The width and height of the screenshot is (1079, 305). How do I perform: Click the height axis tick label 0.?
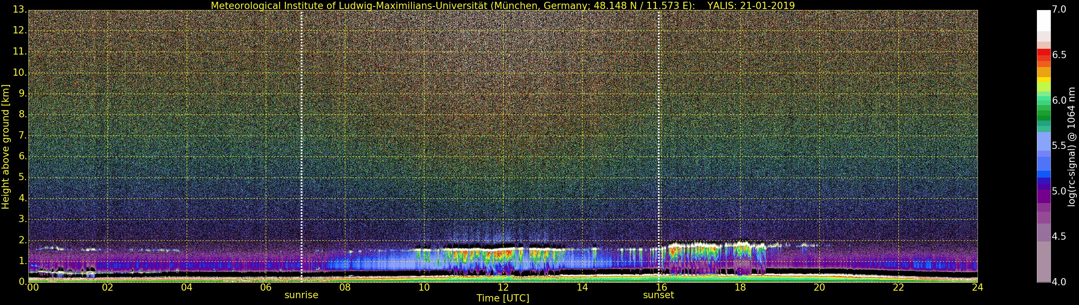click(x=23, y=282)
